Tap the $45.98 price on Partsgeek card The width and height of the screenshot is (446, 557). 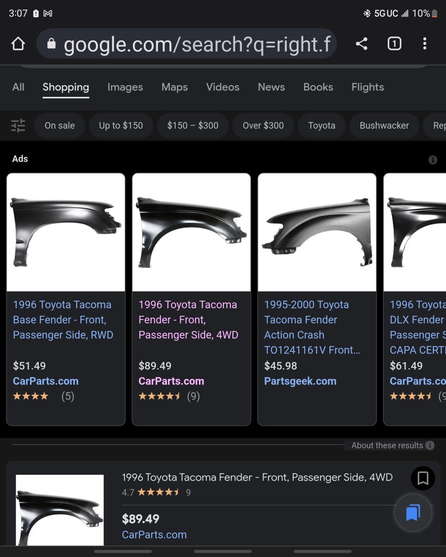[280, 366]
